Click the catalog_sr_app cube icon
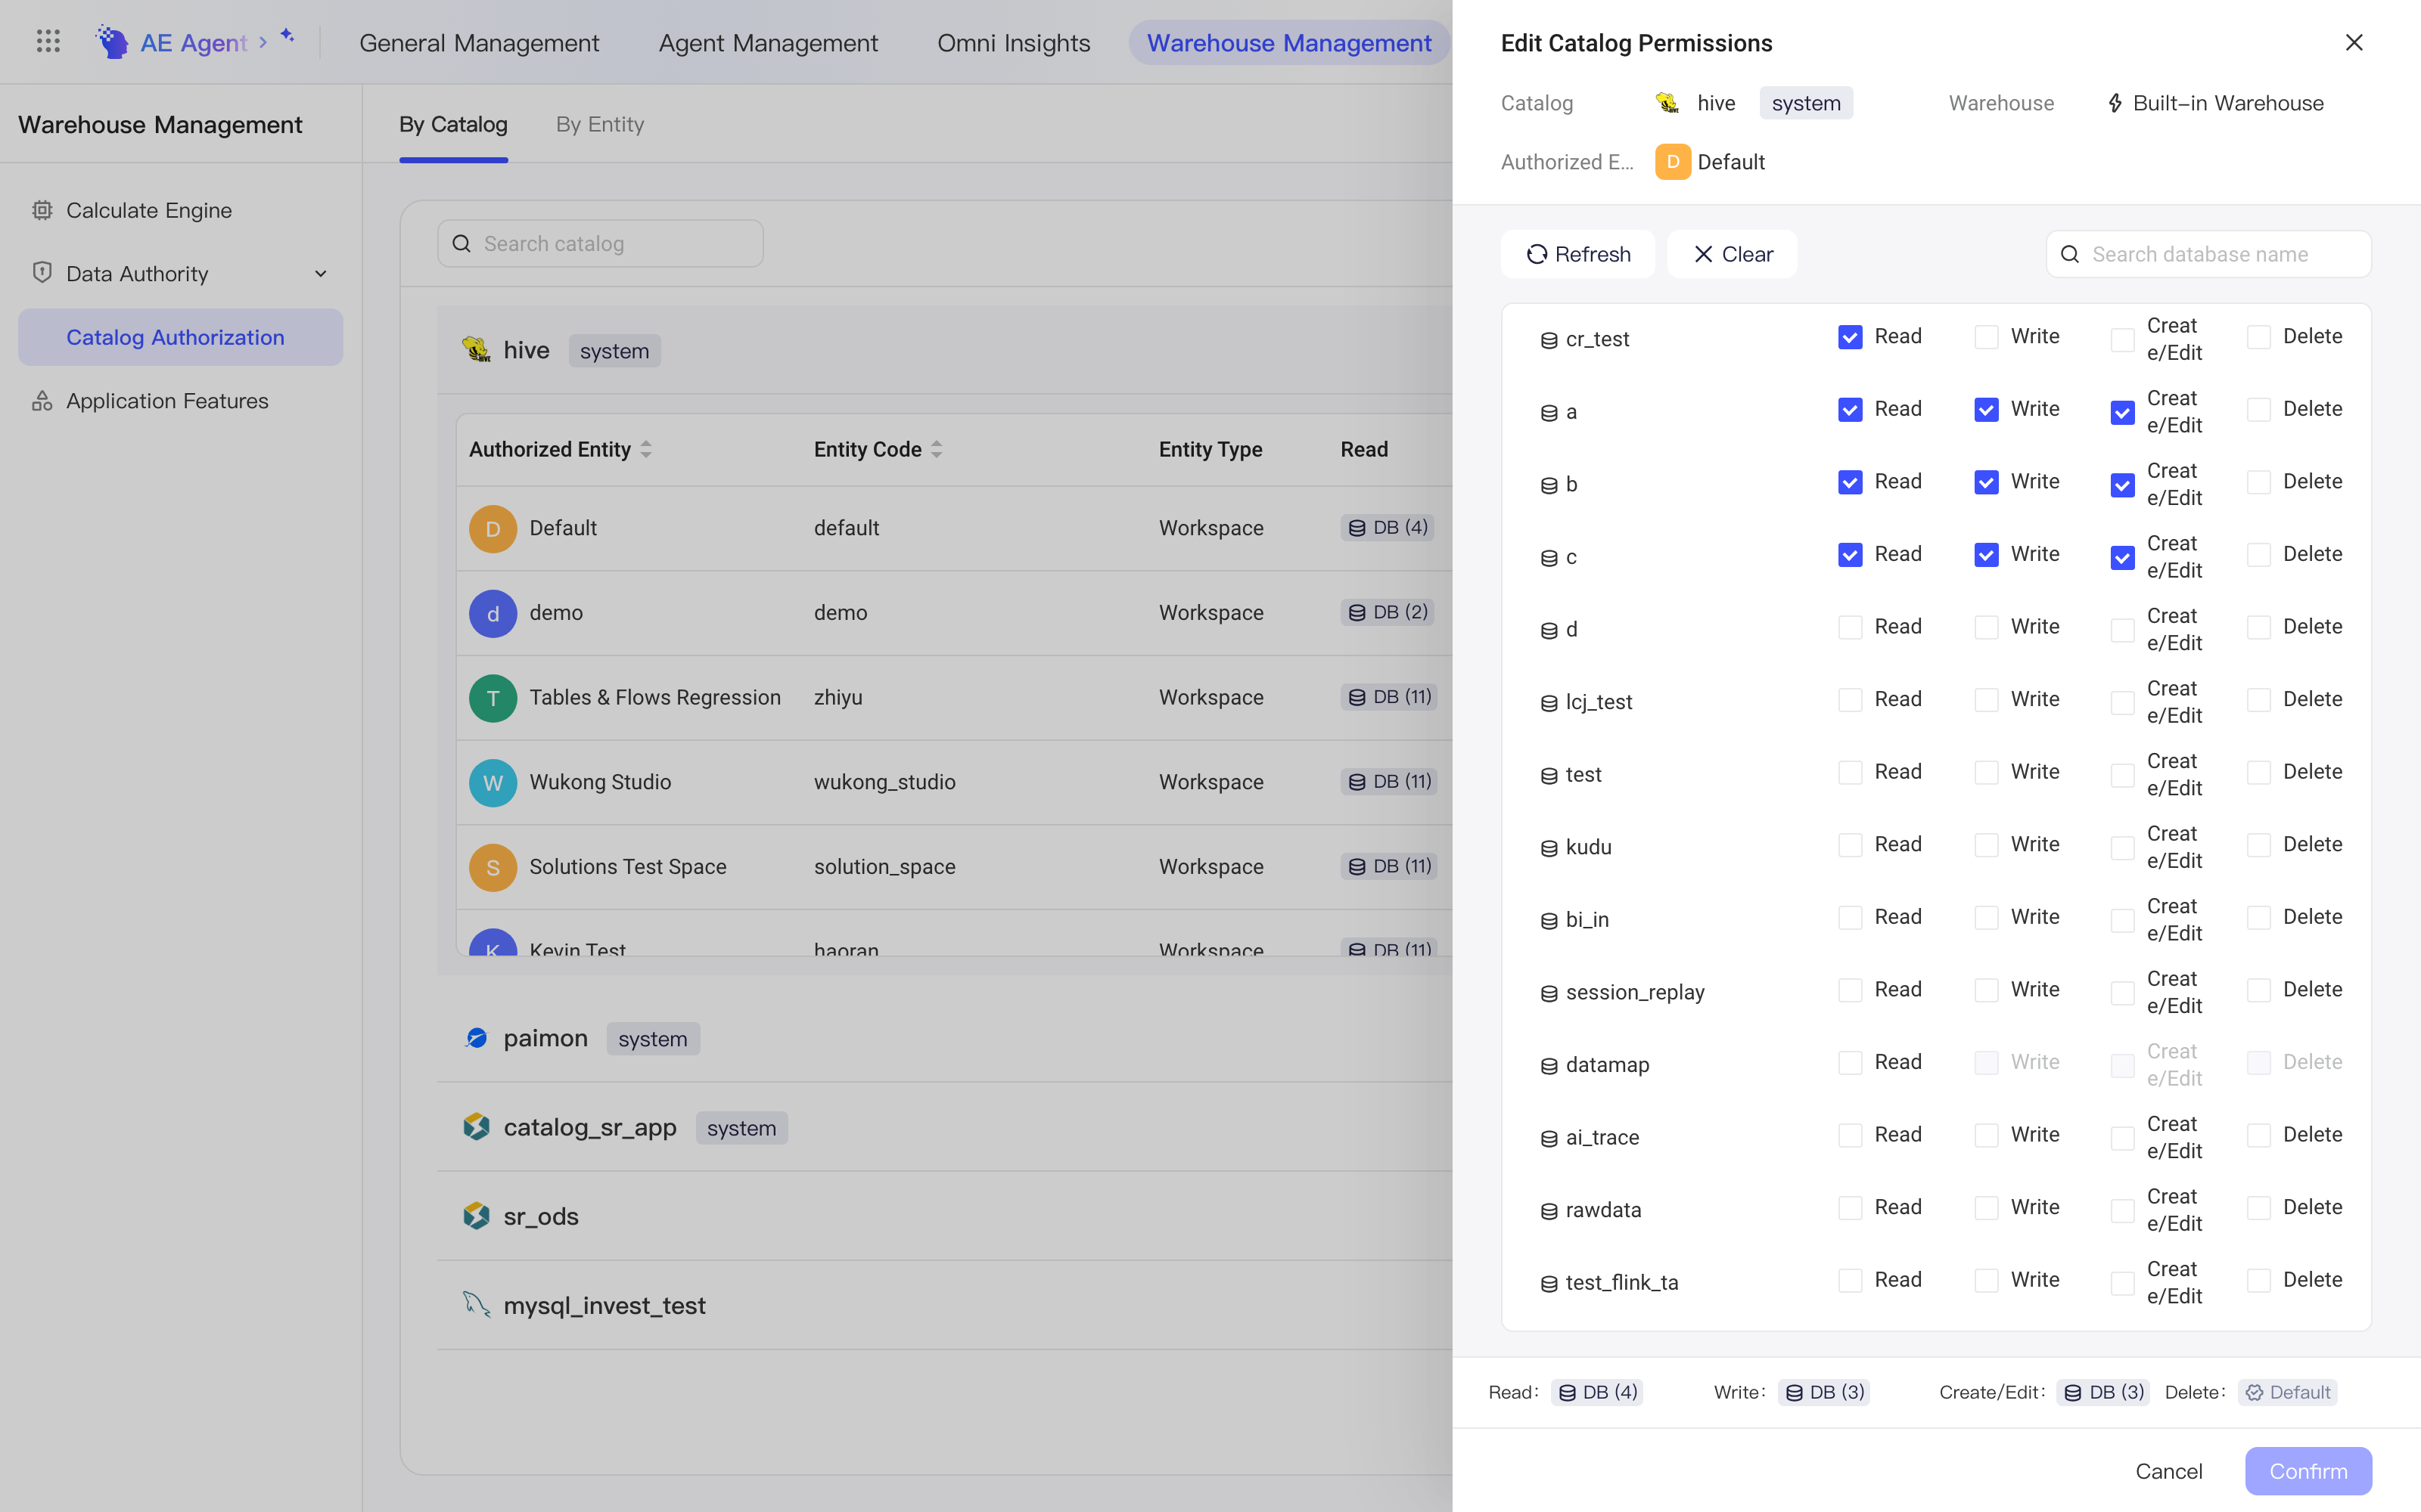 tap(476, 1127)
